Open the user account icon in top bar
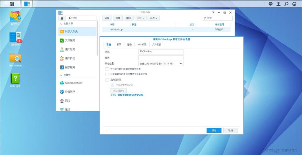 [x=278, y=4]
